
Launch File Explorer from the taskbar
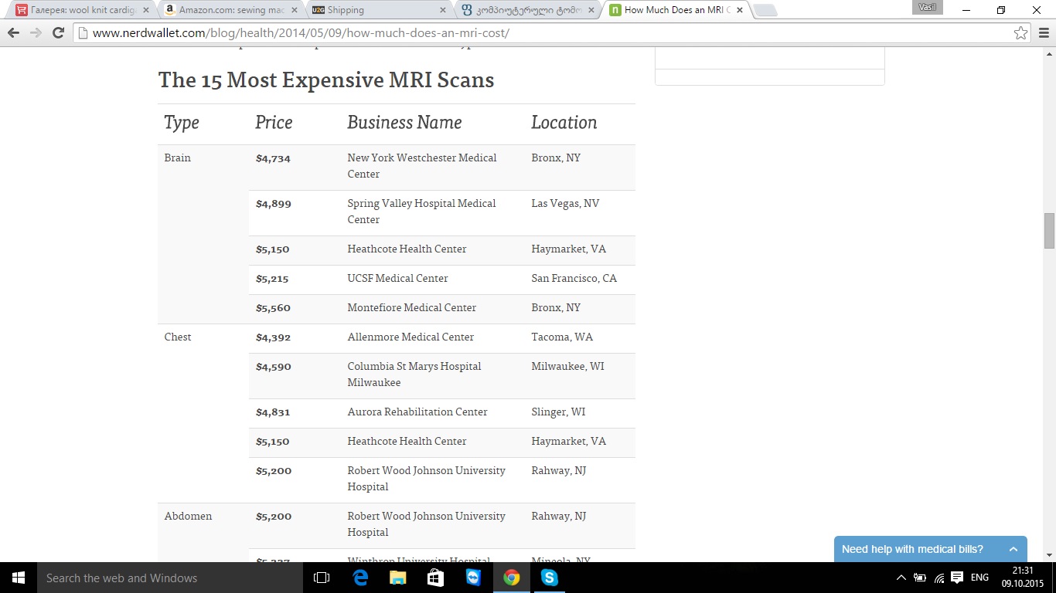(397, 578)
